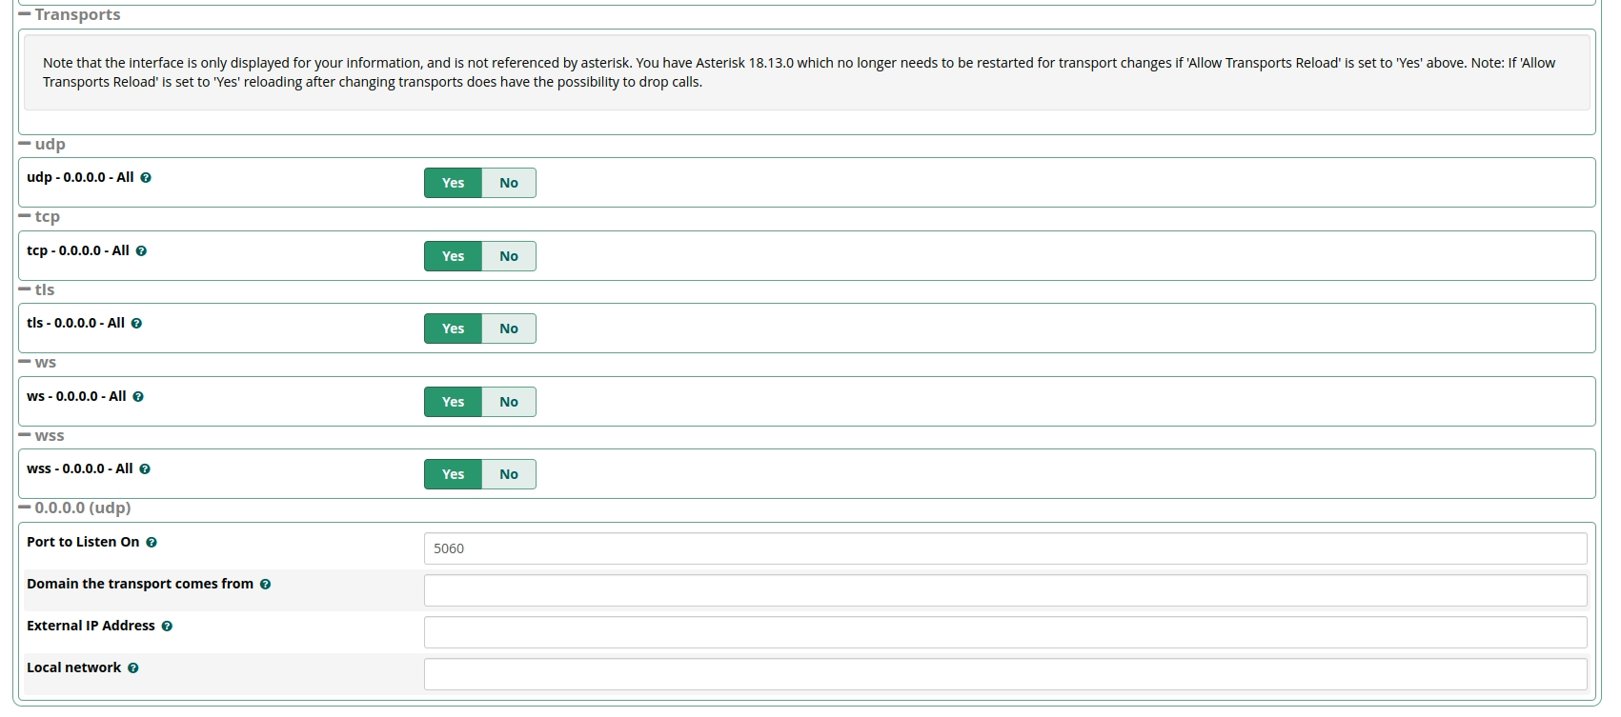
Task: Click help icon beside tls - 0.0.0.0 - All
Action: click(x=136, y=324)
